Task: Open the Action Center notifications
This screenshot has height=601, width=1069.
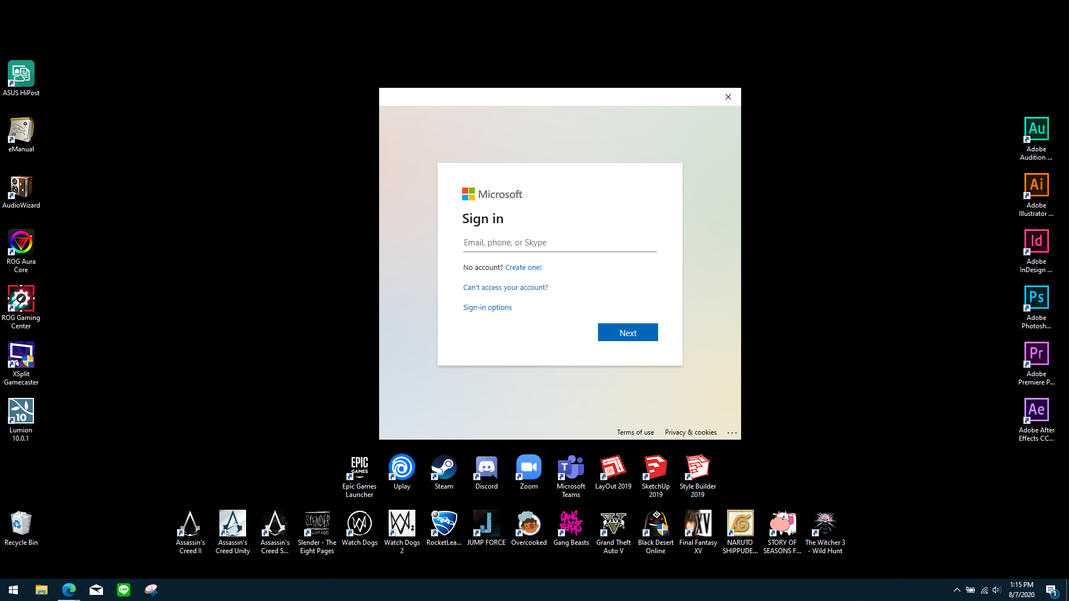Action: (x=1051, y=590)
